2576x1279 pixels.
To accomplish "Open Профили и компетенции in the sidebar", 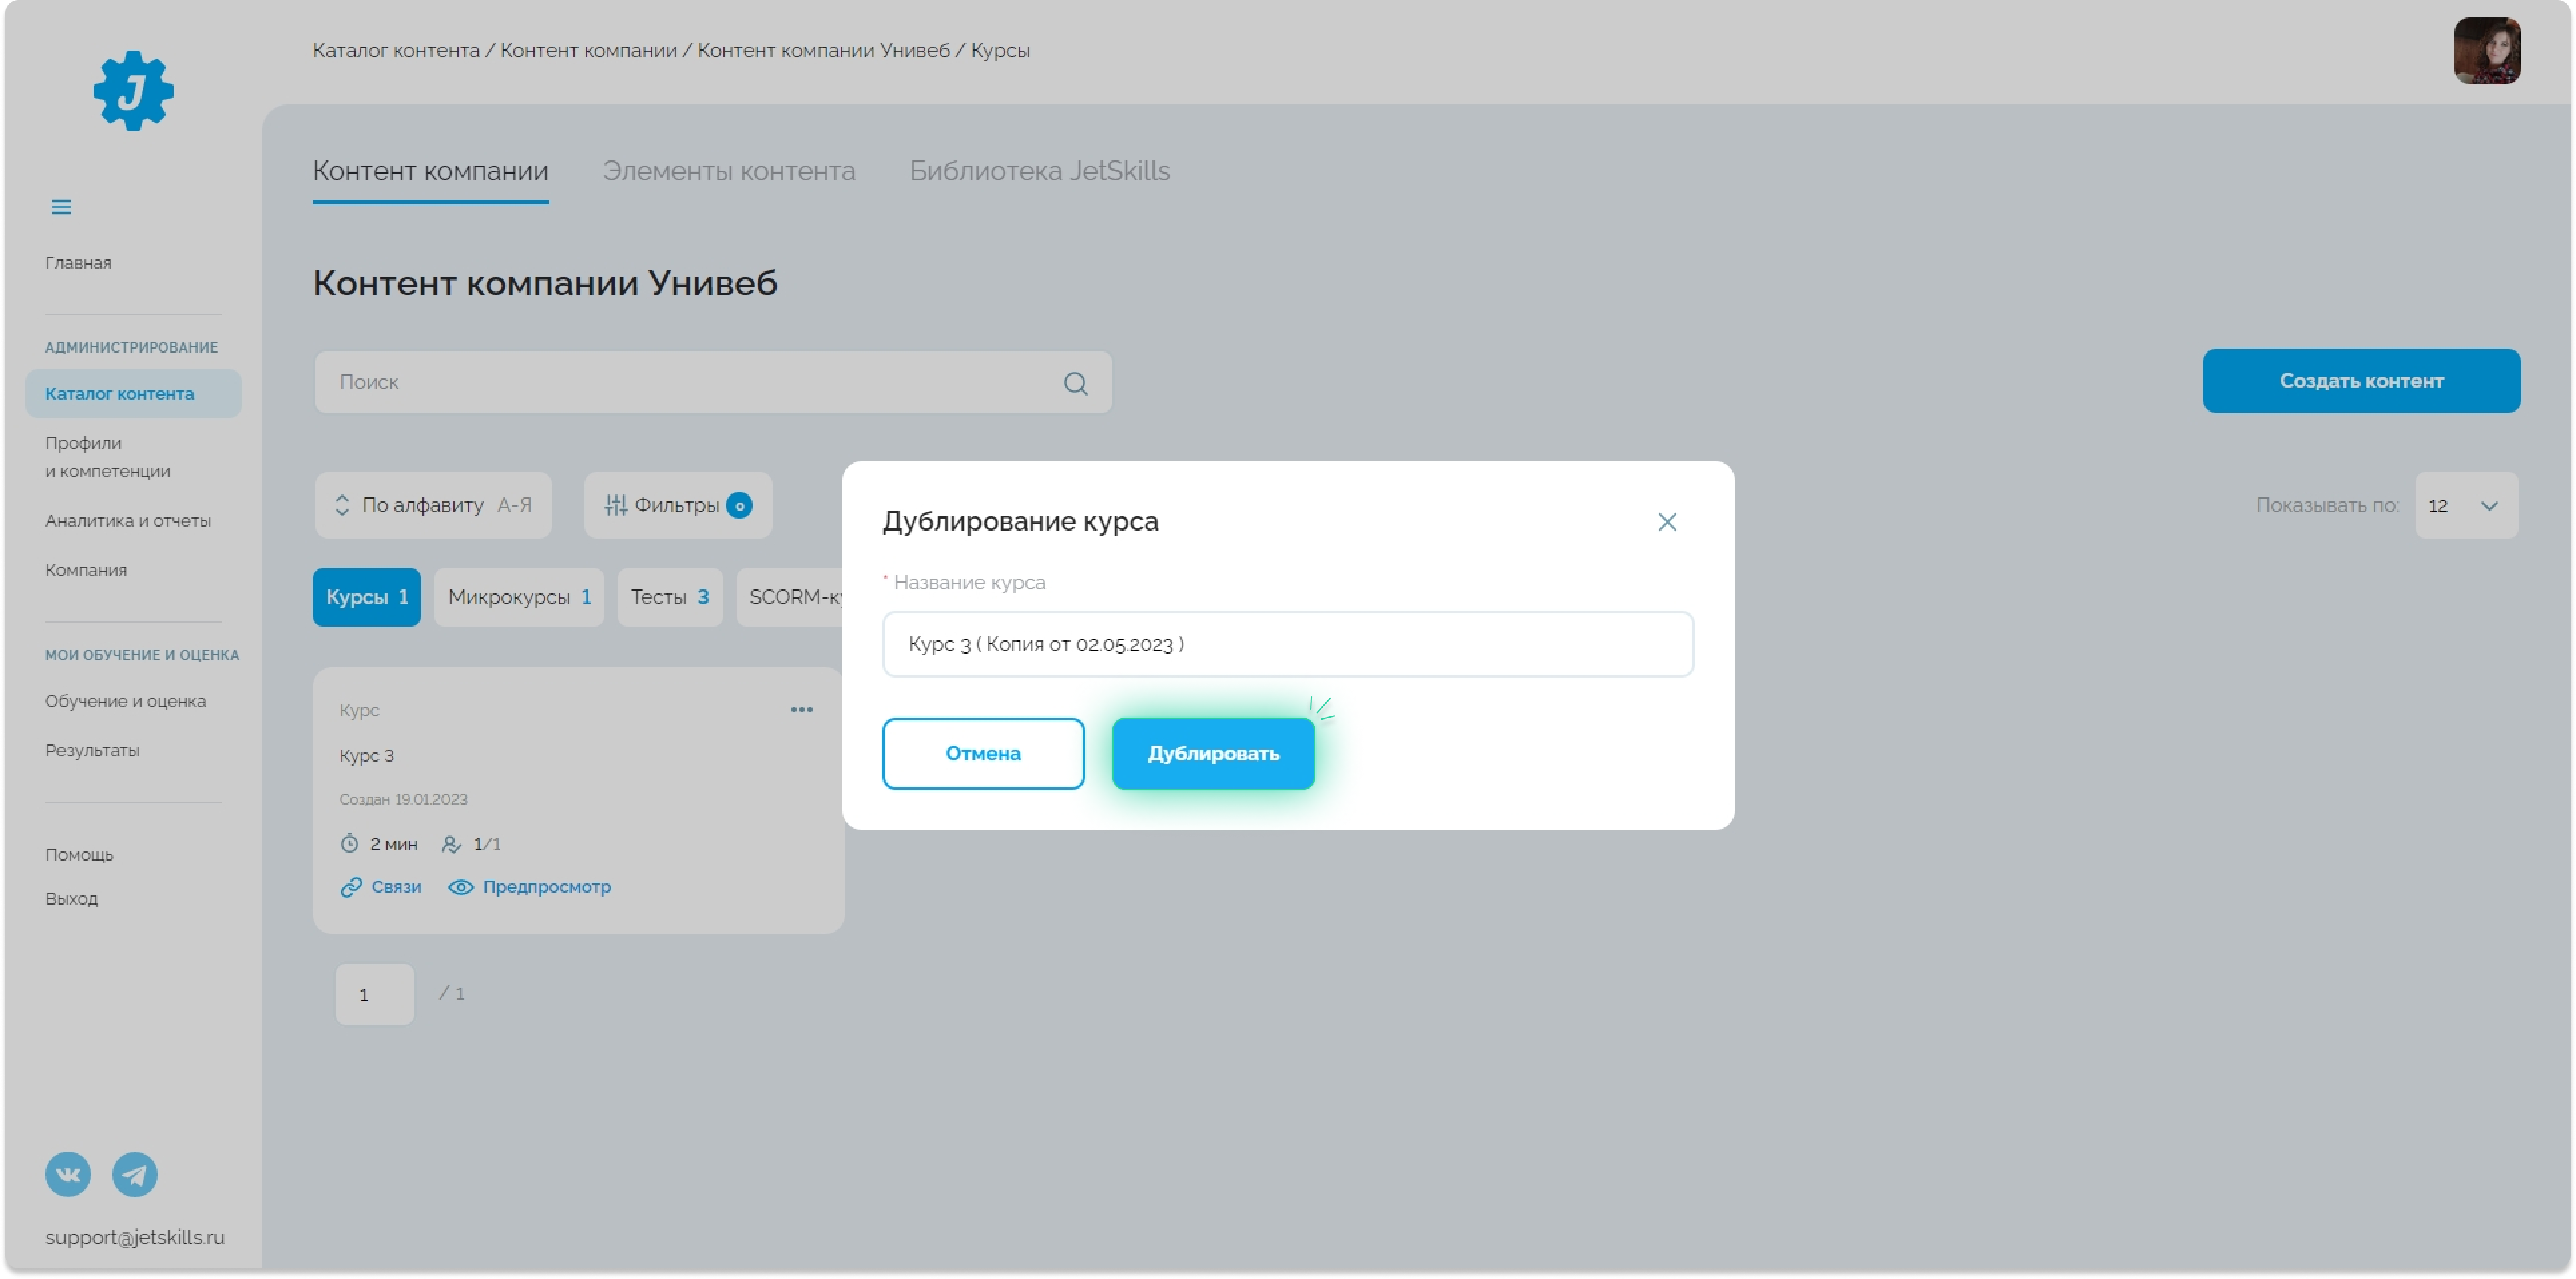I will [107, 457].
